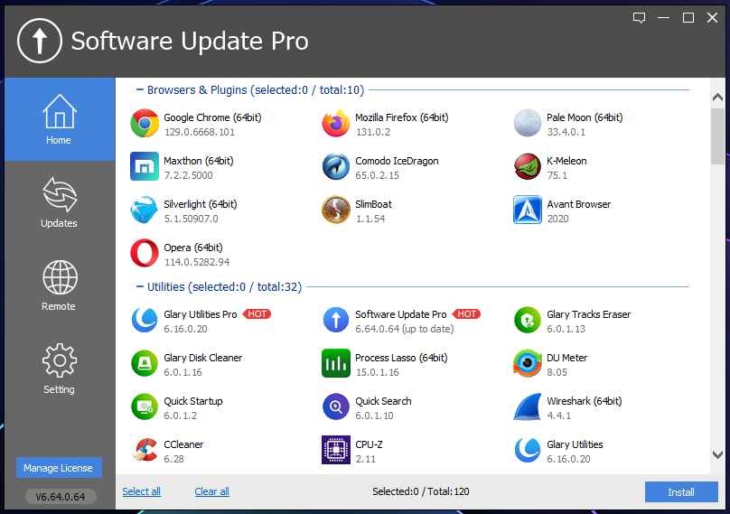Image resolution: width=730 pixels, height=514 pixels.
Task: Click the DU Meter icon
Action: click(x=528, y=364)
